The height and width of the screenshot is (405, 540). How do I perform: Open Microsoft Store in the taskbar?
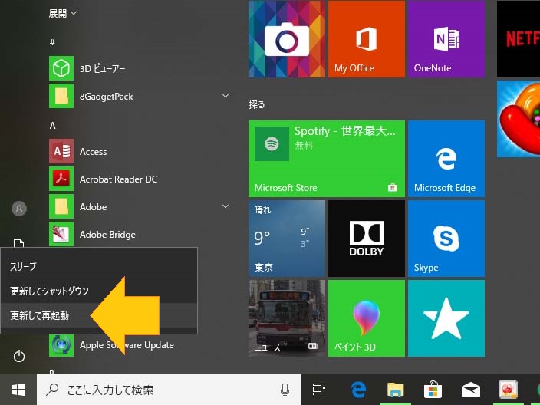tap(433, 390)
